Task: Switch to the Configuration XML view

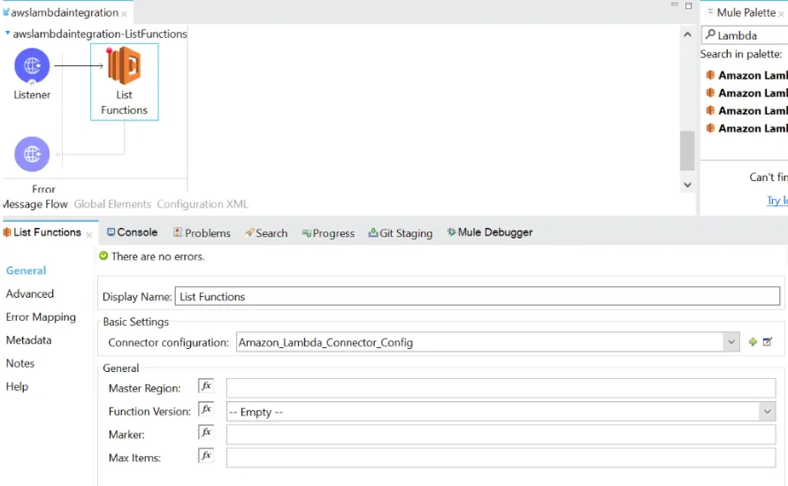Action: point(203,204)
